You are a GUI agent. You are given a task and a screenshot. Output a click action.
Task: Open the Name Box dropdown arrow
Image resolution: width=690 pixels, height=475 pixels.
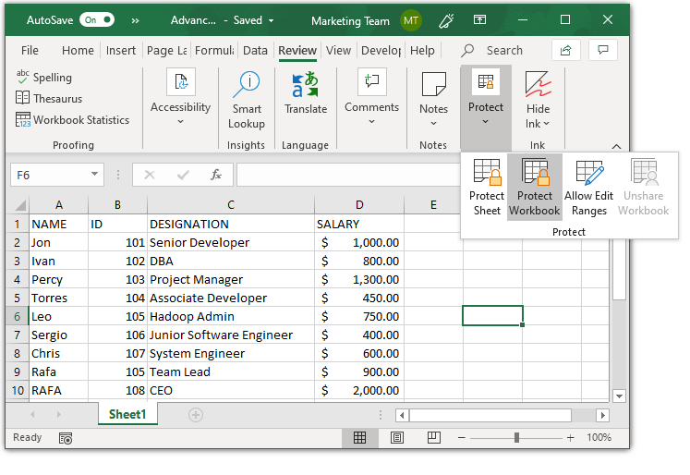95,175
